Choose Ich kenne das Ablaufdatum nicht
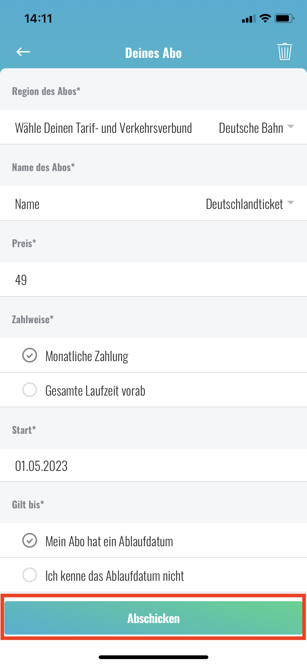307x665 pixels. tap(30, 575)
